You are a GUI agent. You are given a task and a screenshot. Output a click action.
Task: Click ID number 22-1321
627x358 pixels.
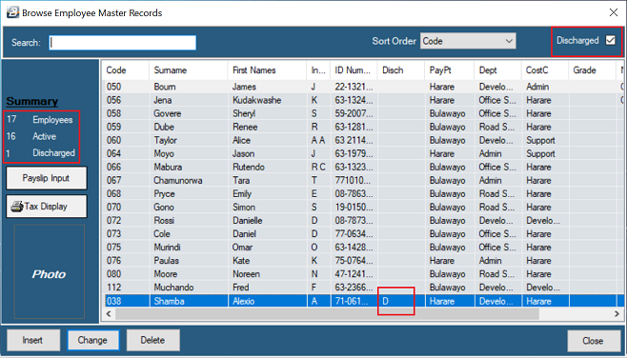coord(354,87)
